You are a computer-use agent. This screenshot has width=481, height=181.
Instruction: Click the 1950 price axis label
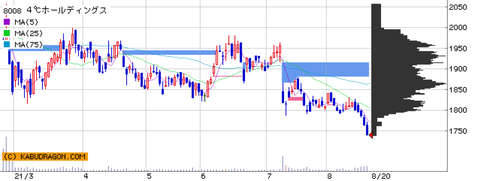click(x=459, y=48)
